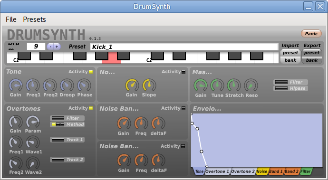328x180 pixels.
Task: Click the Master Tune knob
Action: click(217, 85)
